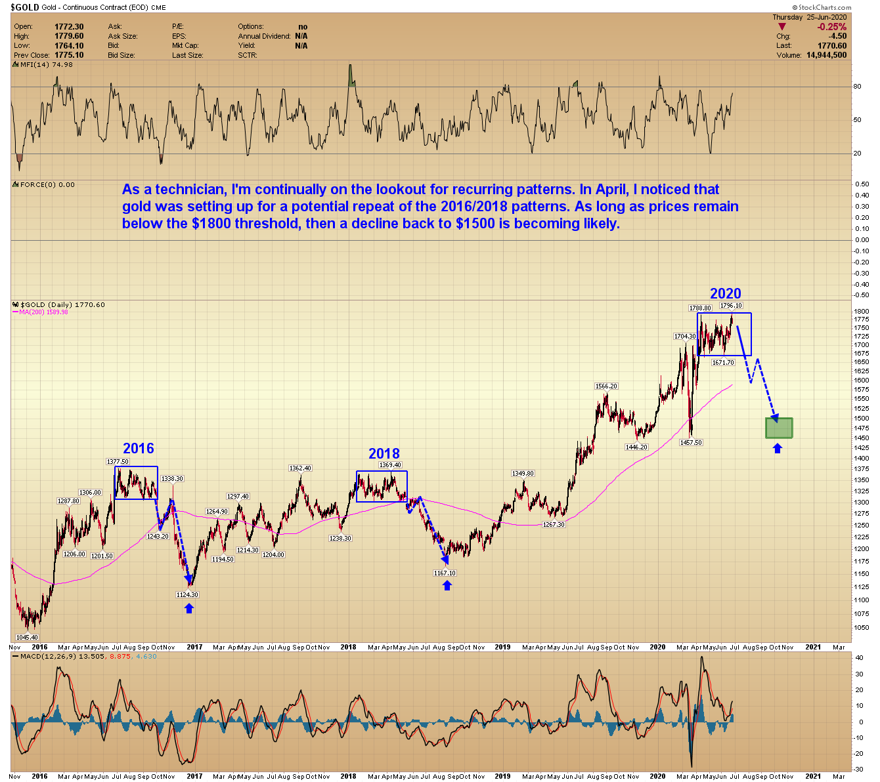The width and height of the screenshot is (880, 782).
Task: Click the 1446.20 price label
Action: pyautogui.click(x=636, y=447)
